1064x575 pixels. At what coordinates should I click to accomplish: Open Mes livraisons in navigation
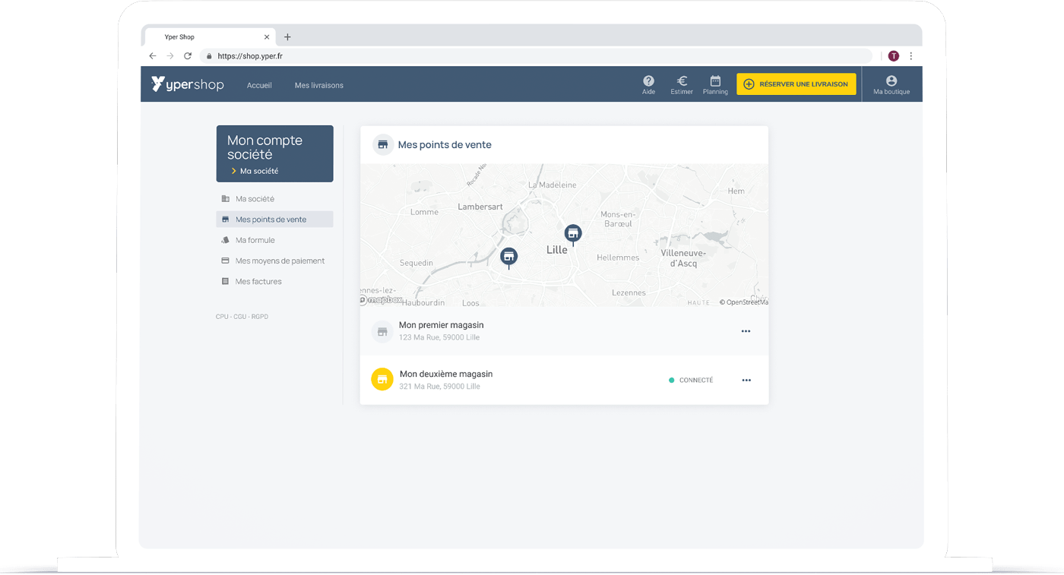(318, 85)
